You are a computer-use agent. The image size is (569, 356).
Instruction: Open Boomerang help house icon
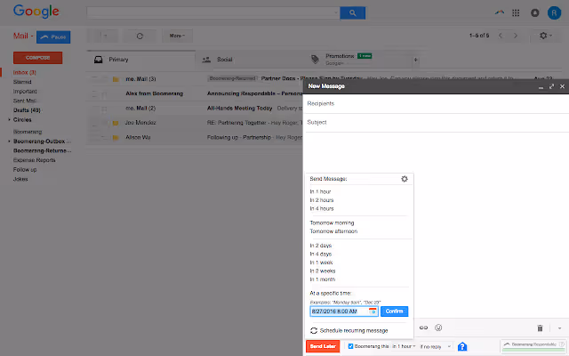(462, 346)
